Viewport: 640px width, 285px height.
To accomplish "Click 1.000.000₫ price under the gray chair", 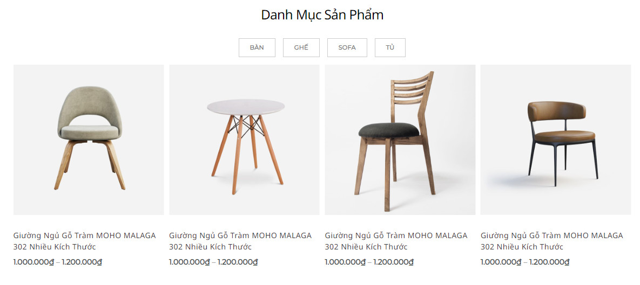I will 33,262.
